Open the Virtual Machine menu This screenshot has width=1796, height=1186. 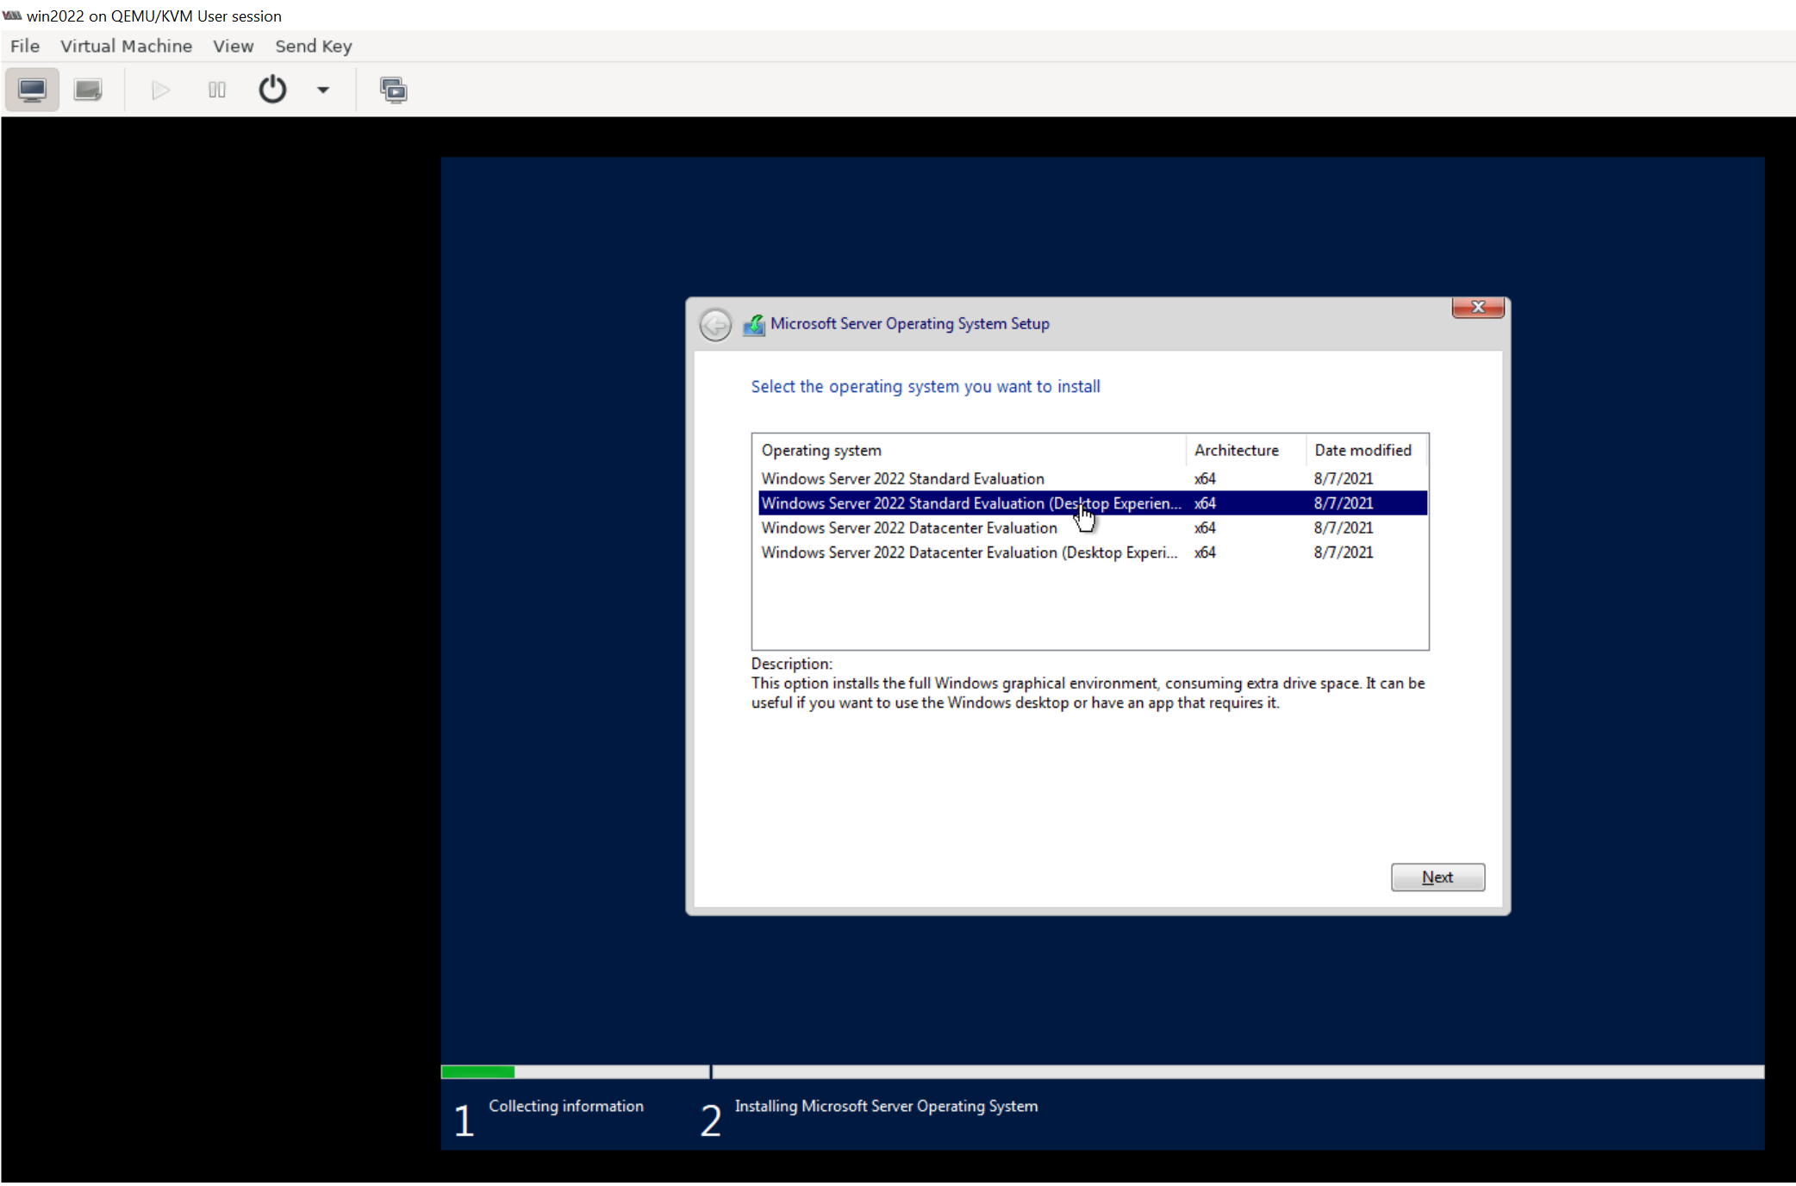127,47
